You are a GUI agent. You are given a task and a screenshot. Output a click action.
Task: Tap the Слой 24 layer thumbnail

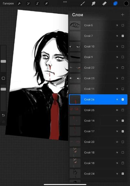(x=75, y=174)
